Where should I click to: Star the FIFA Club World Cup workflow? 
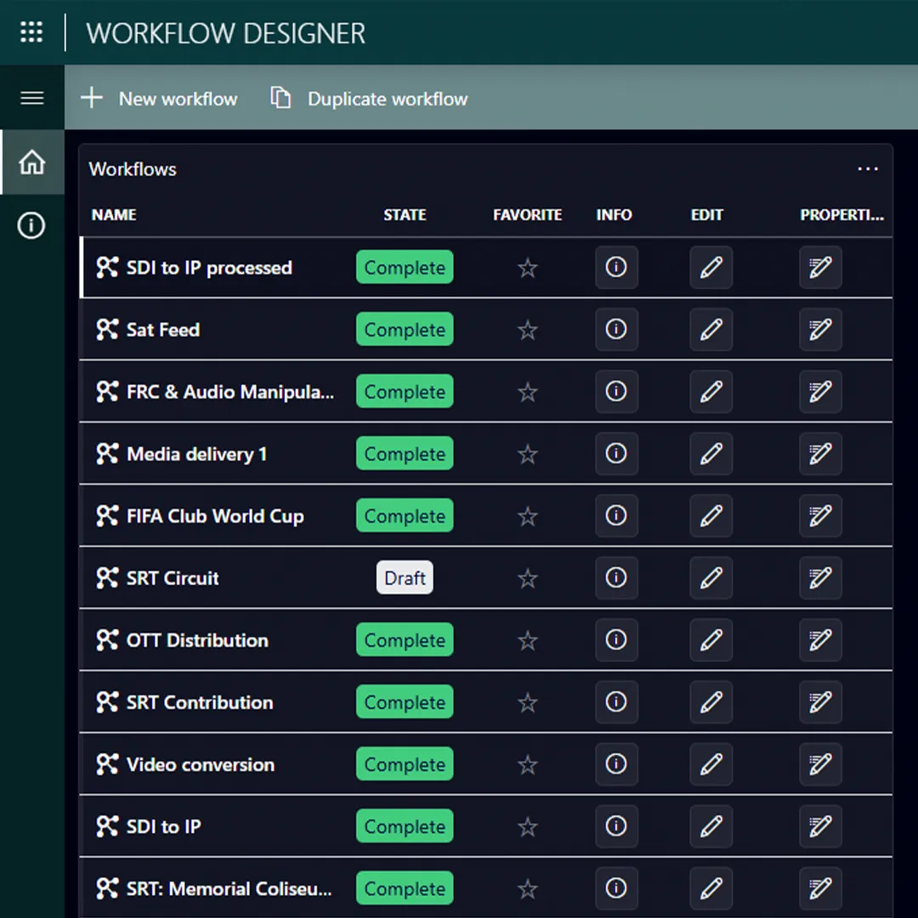click(528, 517)
